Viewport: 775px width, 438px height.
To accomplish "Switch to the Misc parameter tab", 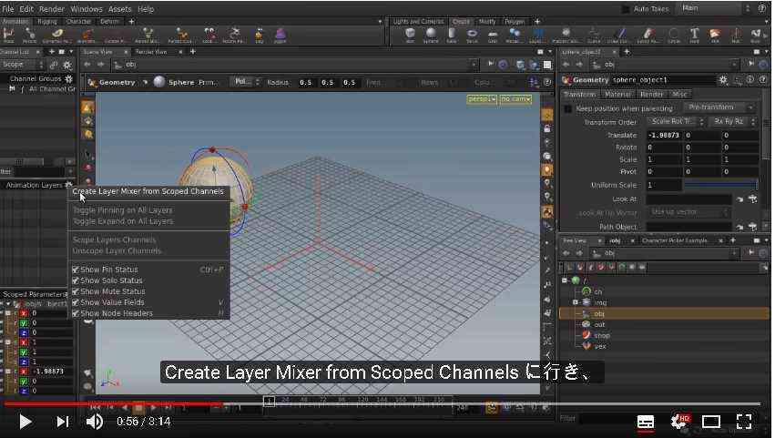I will click(x=679, y=94).
